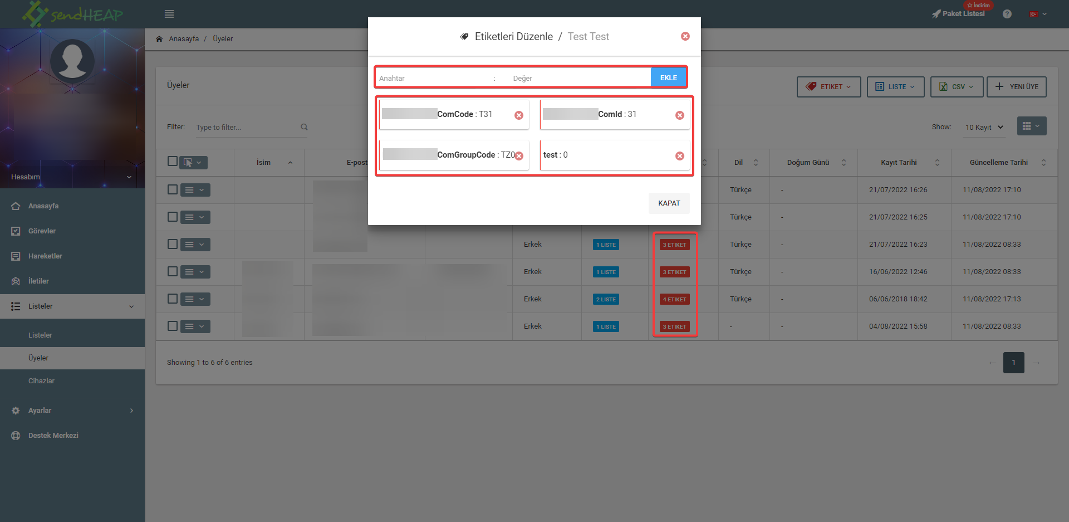
Task: Open 3 ETIKET badge in 21/07/2022 16:23 row
Action: point(674,245)
